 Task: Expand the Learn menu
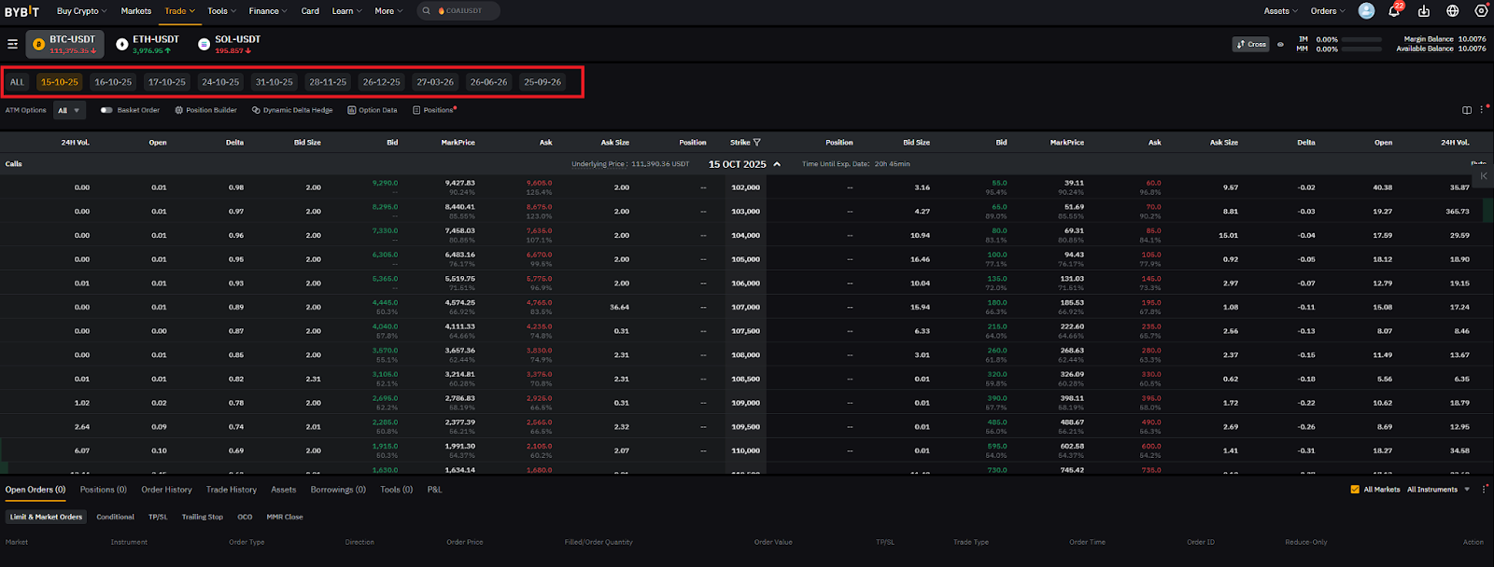pos(346,11)
